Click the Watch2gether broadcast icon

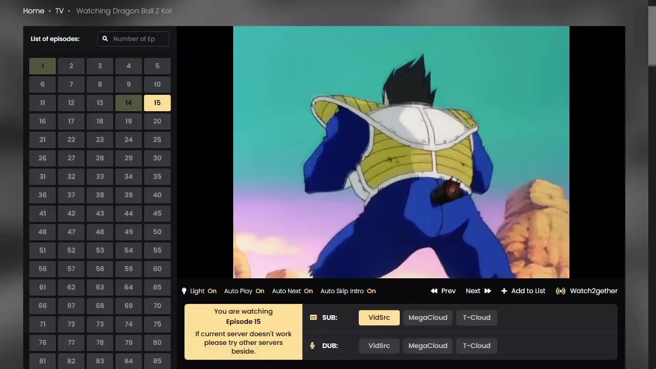click(x=561, y=291)
